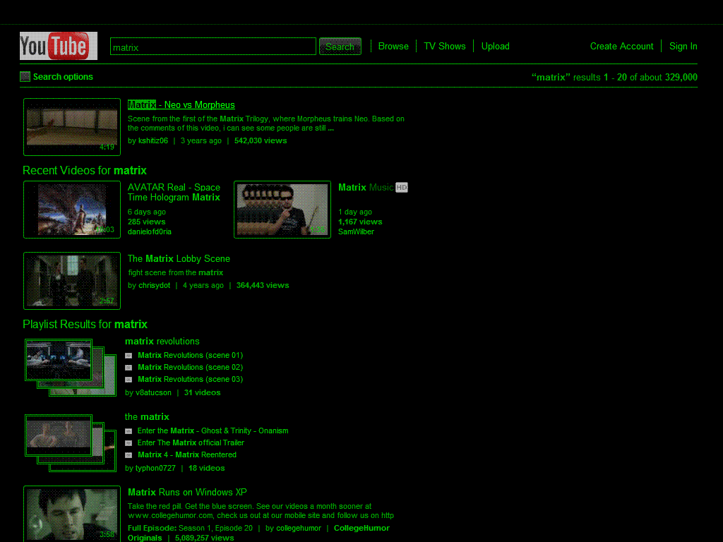Expand the Search options toggle icon
This screenshot has width=723, height=542.
(x=25, y=77)
